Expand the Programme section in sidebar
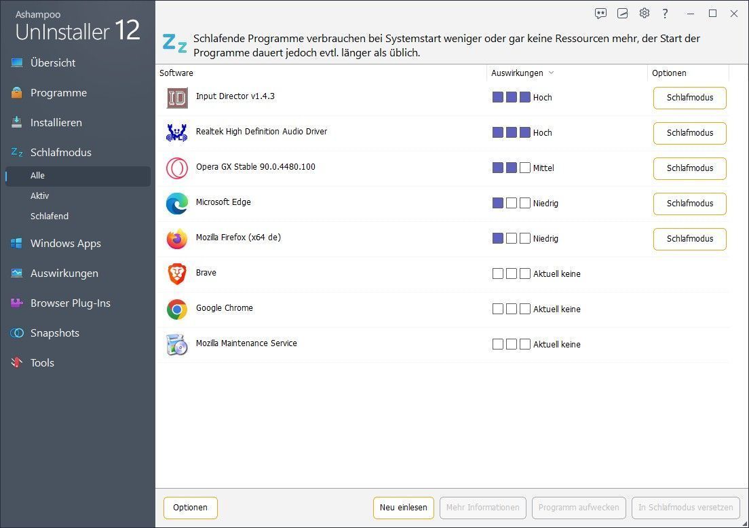The width and height of the screenshot is (749, 528). (58, 93)
